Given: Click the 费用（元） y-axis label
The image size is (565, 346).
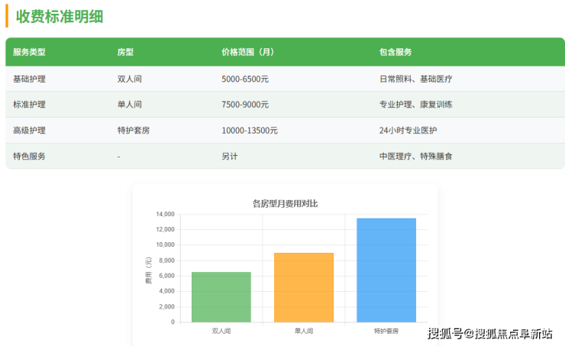Looking at the screenshot, I should tap(149, 268).
